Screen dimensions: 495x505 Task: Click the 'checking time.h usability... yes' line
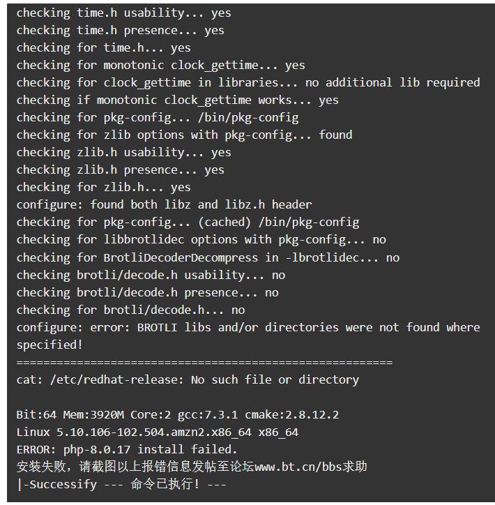[x=123, y=13]
